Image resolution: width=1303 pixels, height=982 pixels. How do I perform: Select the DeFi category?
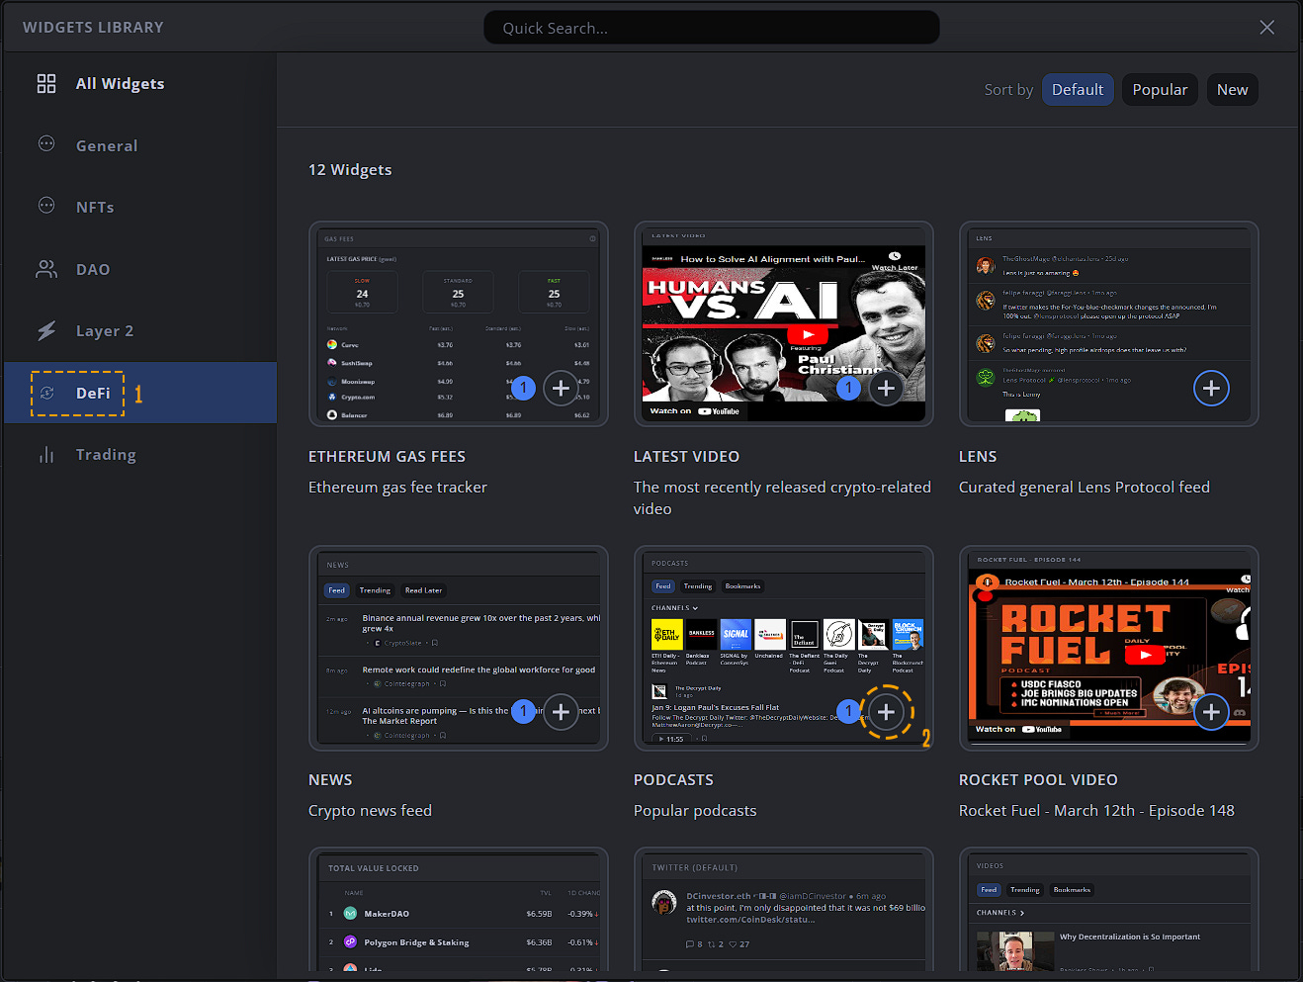pyautogui.click(x=140, y=393)
